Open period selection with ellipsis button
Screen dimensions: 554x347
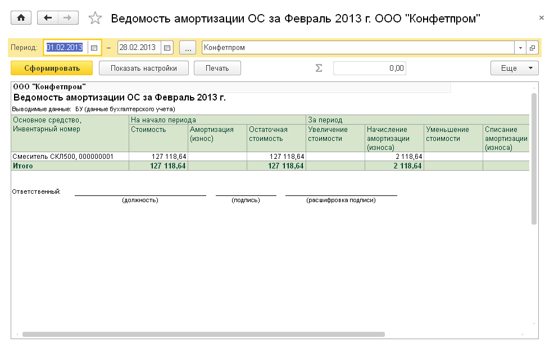tap(188, 48)
